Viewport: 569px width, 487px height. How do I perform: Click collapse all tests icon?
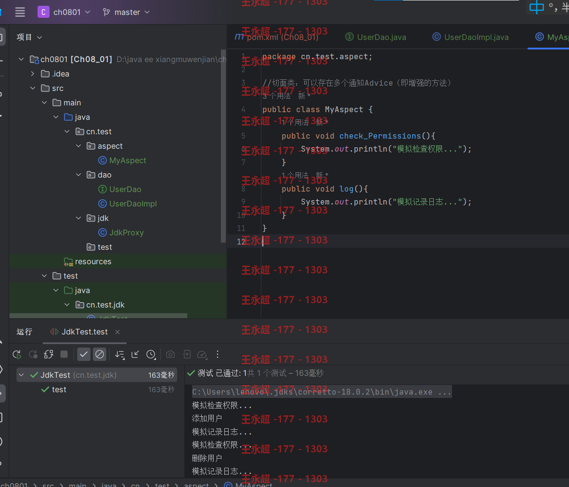(135, 354)
